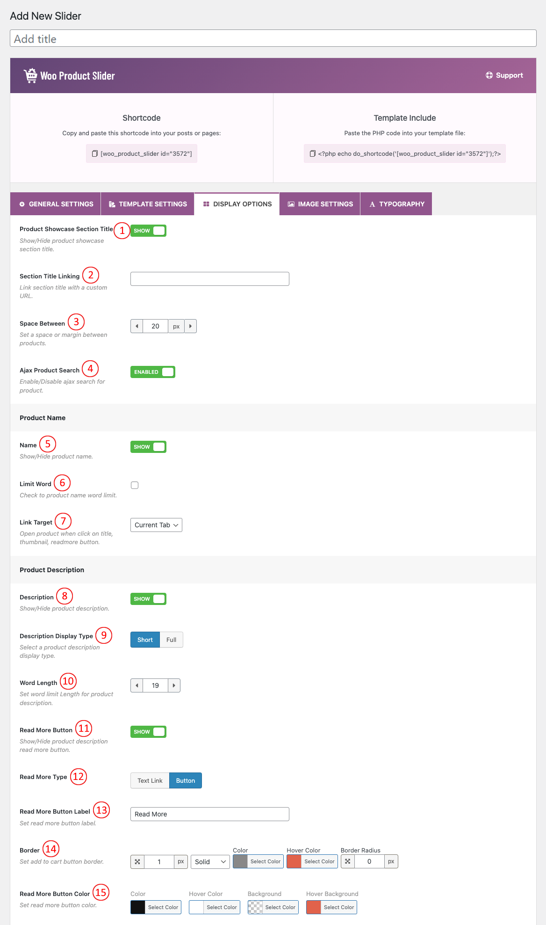The height and width of the screenshot is (925, 546).
Task: Open the Typography tab
Action: [396, 204]
